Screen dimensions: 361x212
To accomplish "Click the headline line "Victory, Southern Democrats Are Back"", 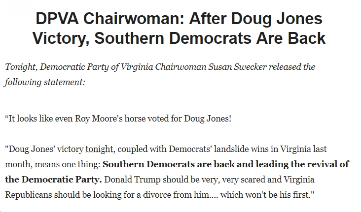I will (179, 38).
